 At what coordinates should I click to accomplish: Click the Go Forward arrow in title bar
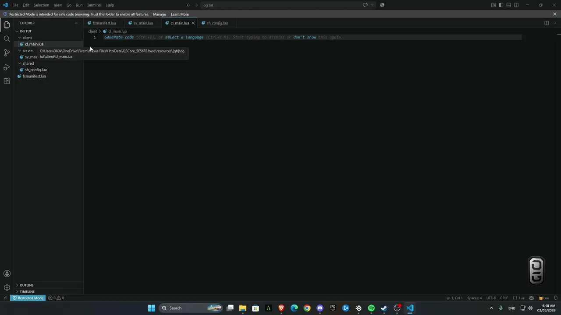[x=196, y=5]
